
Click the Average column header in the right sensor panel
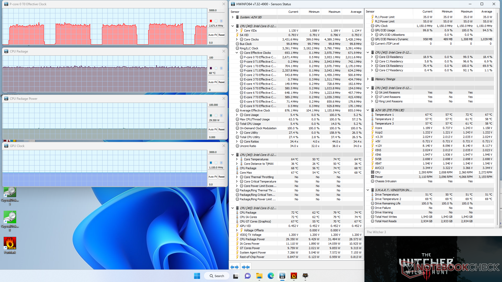(x=483, y=11)
